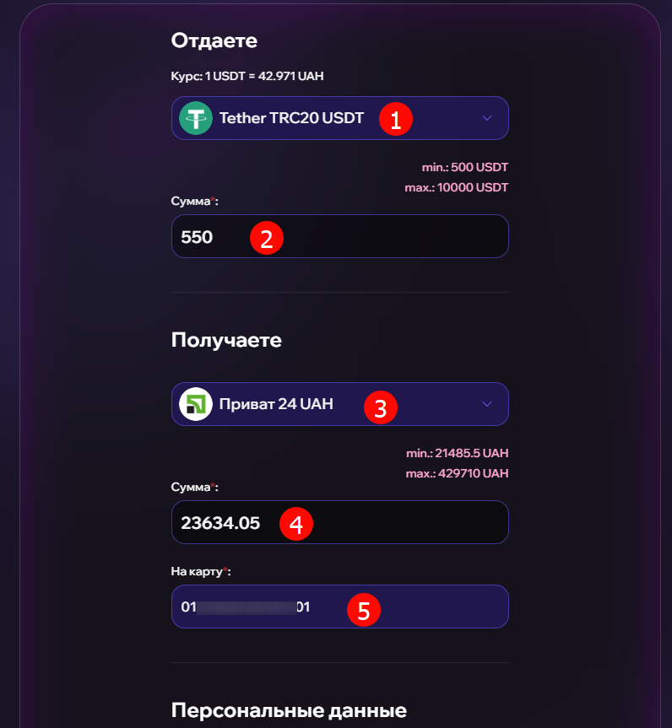
Task: Open the Приват 24 UAH payment selector
Action: point(340,404)
